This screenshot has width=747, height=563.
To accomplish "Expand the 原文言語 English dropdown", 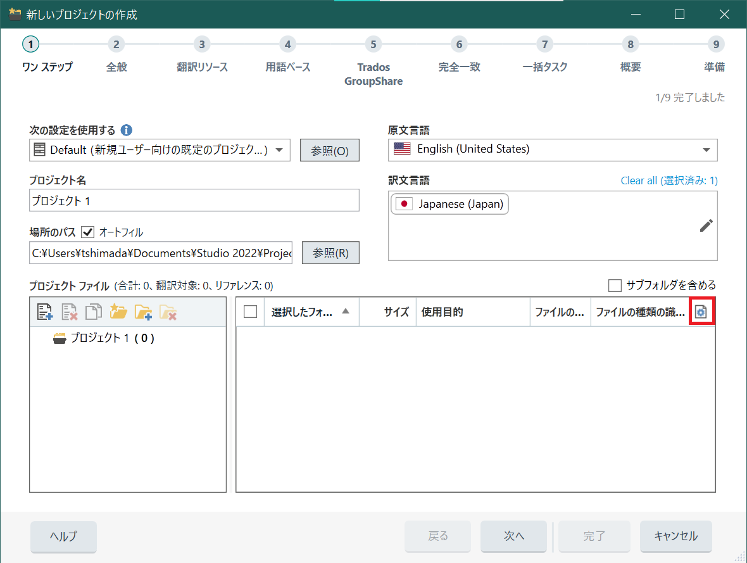I will (552, 149).
